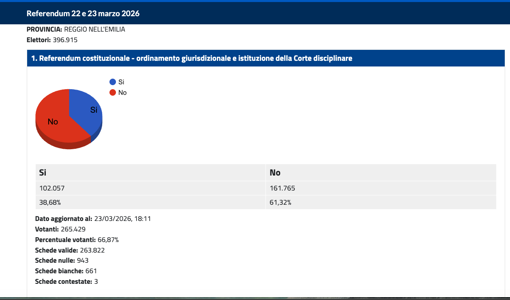Click the Si percentage 38,68% cell
Screen dimensions: 510x300
(x=50, y=203)
